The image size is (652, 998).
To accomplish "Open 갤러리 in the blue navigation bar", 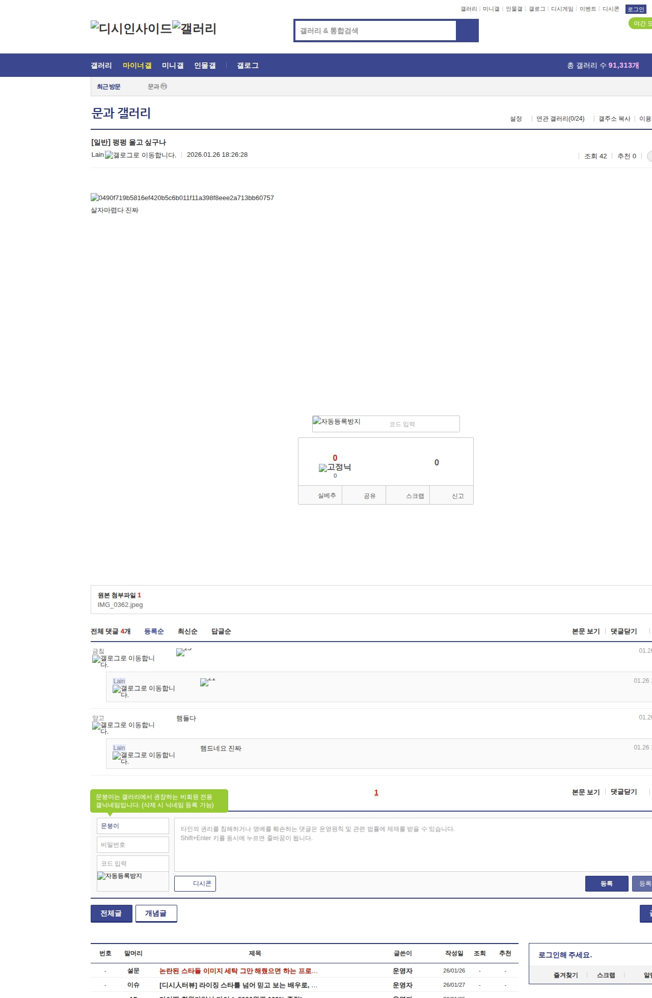I will (x=101, y=66).
